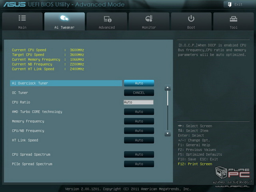Screen dimensions: 256x192
Task: Click the Advanced tab monitor icon
Action: (x=108, y=19)
